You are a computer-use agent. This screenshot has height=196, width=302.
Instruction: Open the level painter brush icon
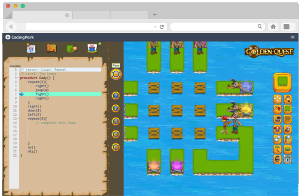coord(72,48)
